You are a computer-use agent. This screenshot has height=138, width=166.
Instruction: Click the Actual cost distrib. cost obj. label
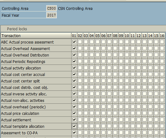[x=25, y=88]
